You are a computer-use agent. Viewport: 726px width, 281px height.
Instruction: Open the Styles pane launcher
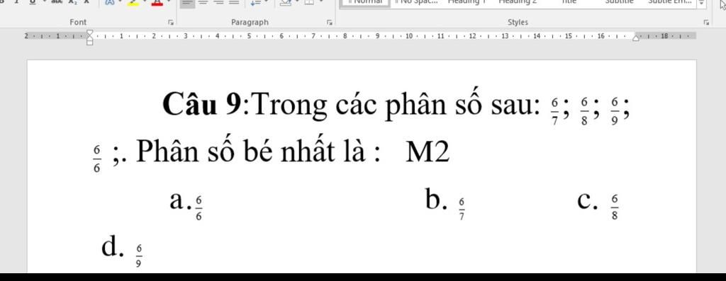point(706,22)
